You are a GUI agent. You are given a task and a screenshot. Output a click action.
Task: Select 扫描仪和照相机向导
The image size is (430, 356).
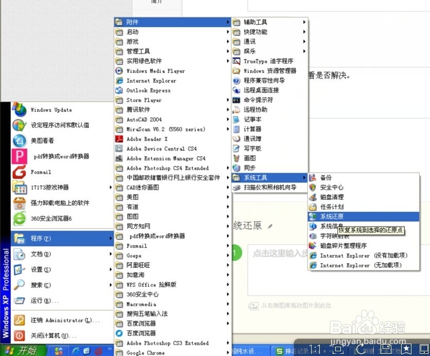[x=269, y=188]
